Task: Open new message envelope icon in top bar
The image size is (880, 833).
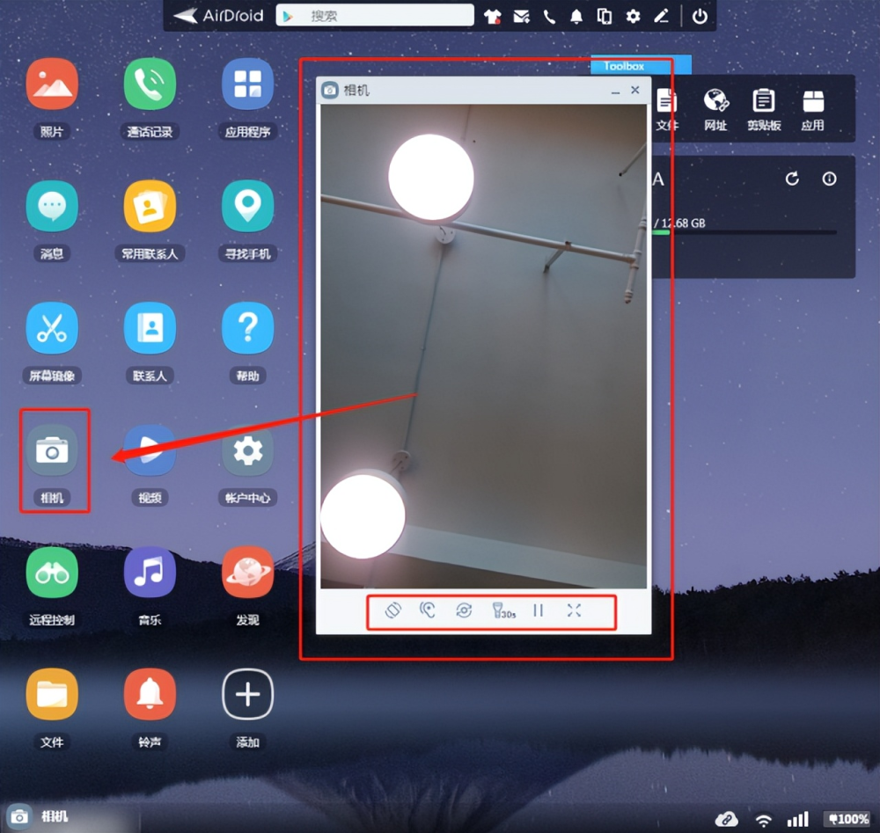Action: (521, 16)
